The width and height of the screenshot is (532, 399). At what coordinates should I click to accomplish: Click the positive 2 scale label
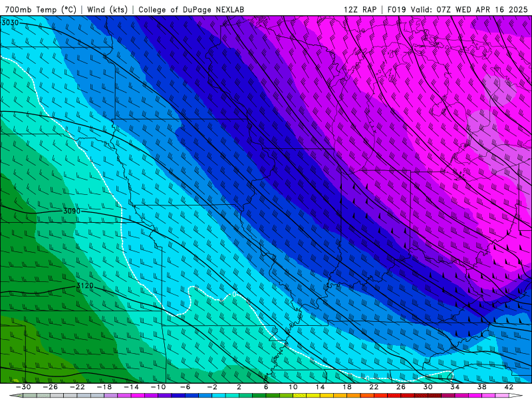pyautogui.click(x=239, y=387)
